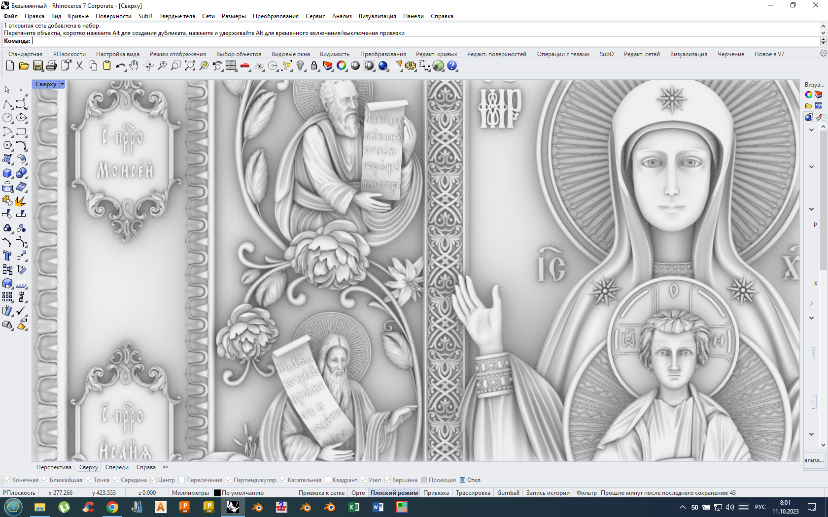Expand the right-pointing chevron in right panel
This screenshot has width=828, height=517.
pos(811,304)
